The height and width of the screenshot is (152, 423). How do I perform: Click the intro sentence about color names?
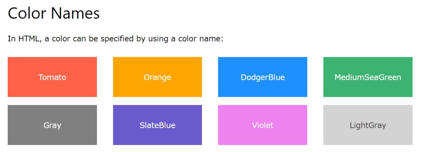coord(116,39)
